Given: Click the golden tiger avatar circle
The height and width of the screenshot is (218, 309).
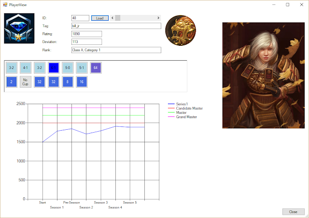Looking at the screenshot, I should 181,30.
